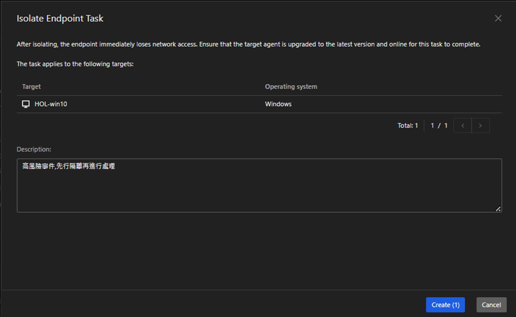516x317 pixels.
Task: Close the Isolate Endpoint Task dialog
Action: click(498, 18)
